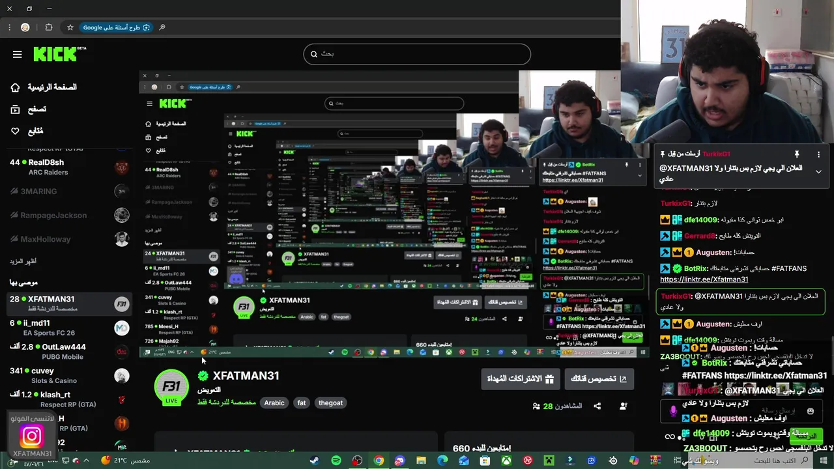Click the send message chat field
This screenshot has width=834, height=469.
(x=743, y=412)
